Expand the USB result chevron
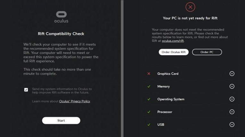The image size is (245, 137). click(232, 125)
